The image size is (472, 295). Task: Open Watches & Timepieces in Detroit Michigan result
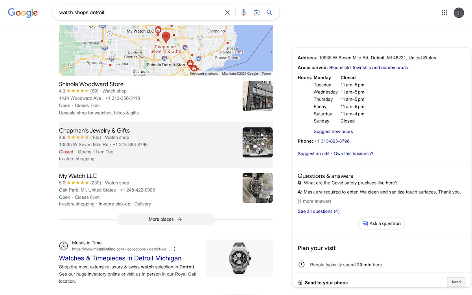pyautogui.click(x=120, y=258)
